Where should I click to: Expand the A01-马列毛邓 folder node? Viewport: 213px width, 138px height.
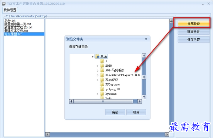click(x=98, y=71)
